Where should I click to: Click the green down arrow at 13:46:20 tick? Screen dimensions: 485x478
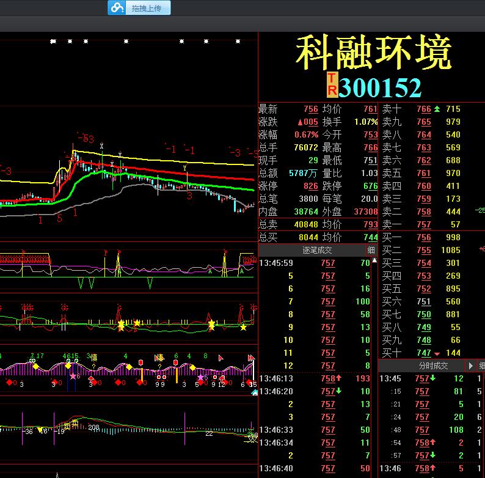pyautogui.click(x=338, y=391)
